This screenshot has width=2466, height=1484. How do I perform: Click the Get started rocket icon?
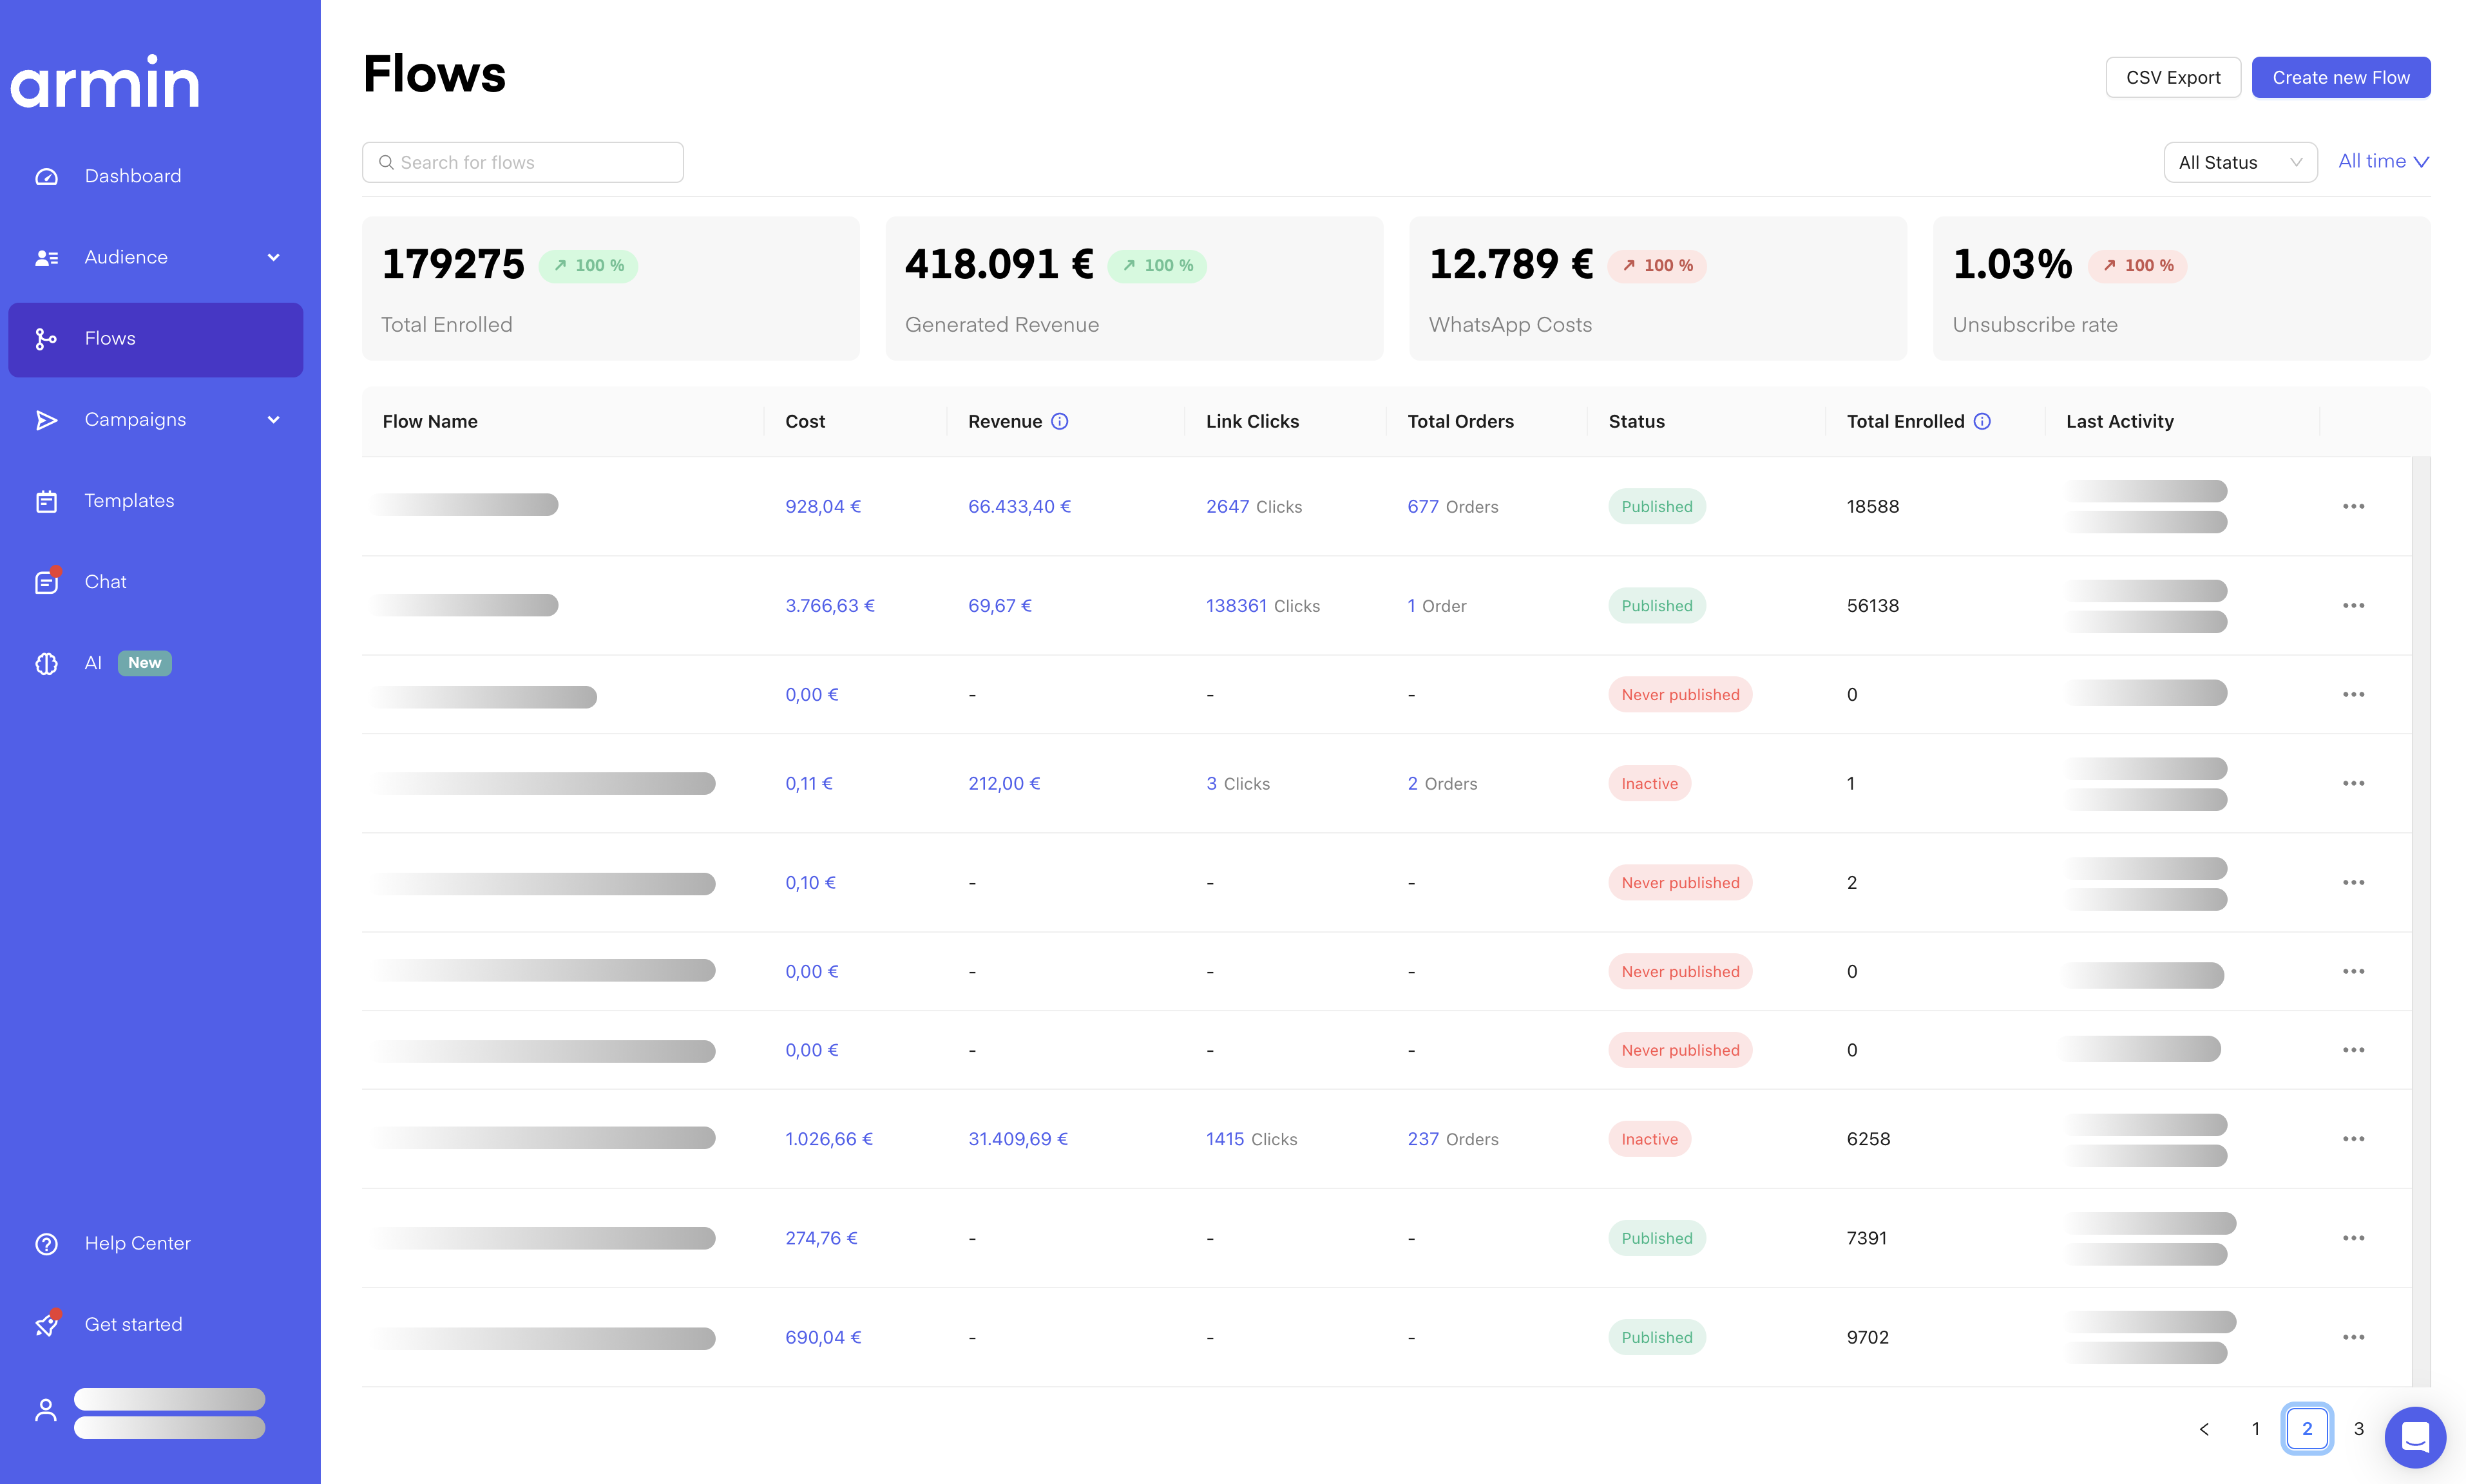(46, 1325)
